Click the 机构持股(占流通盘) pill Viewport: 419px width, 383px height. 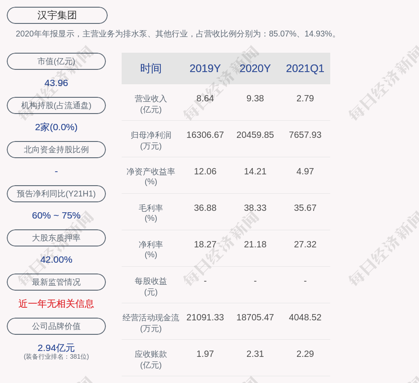click(x=56, y=105)
